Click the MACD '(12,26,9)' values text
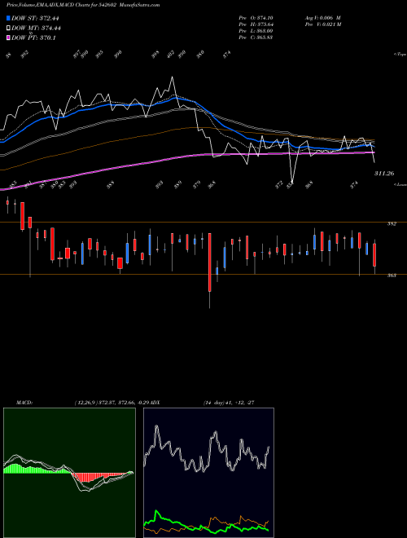407x538 pixels. click(x=112, y=403)
